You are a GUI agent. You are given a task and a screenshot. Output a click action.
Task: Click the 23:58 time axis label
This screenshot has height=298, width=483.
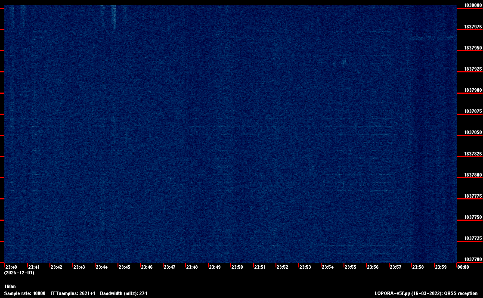(418, 267)
